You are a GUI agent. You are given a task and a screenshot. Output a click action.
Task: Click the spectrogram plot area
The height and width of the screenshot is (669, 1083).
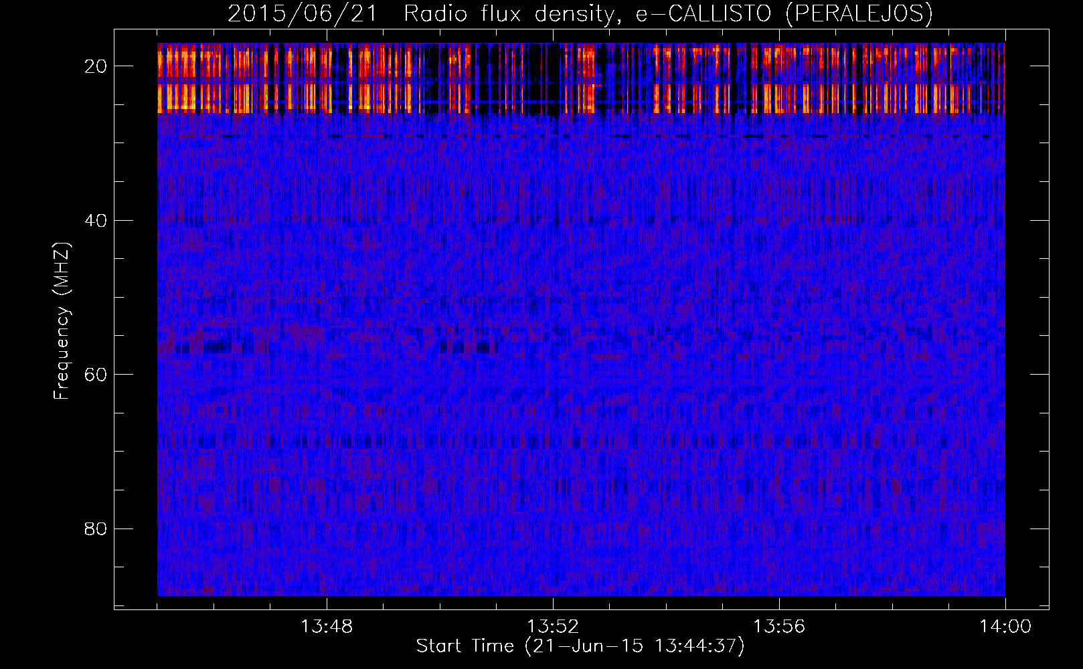(x=581, y=319)
